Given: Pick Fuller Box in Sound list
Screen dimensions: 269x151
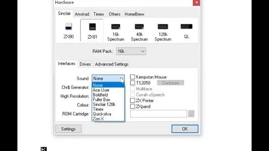Looking at the screenshot, I should [x=108, y=100].
